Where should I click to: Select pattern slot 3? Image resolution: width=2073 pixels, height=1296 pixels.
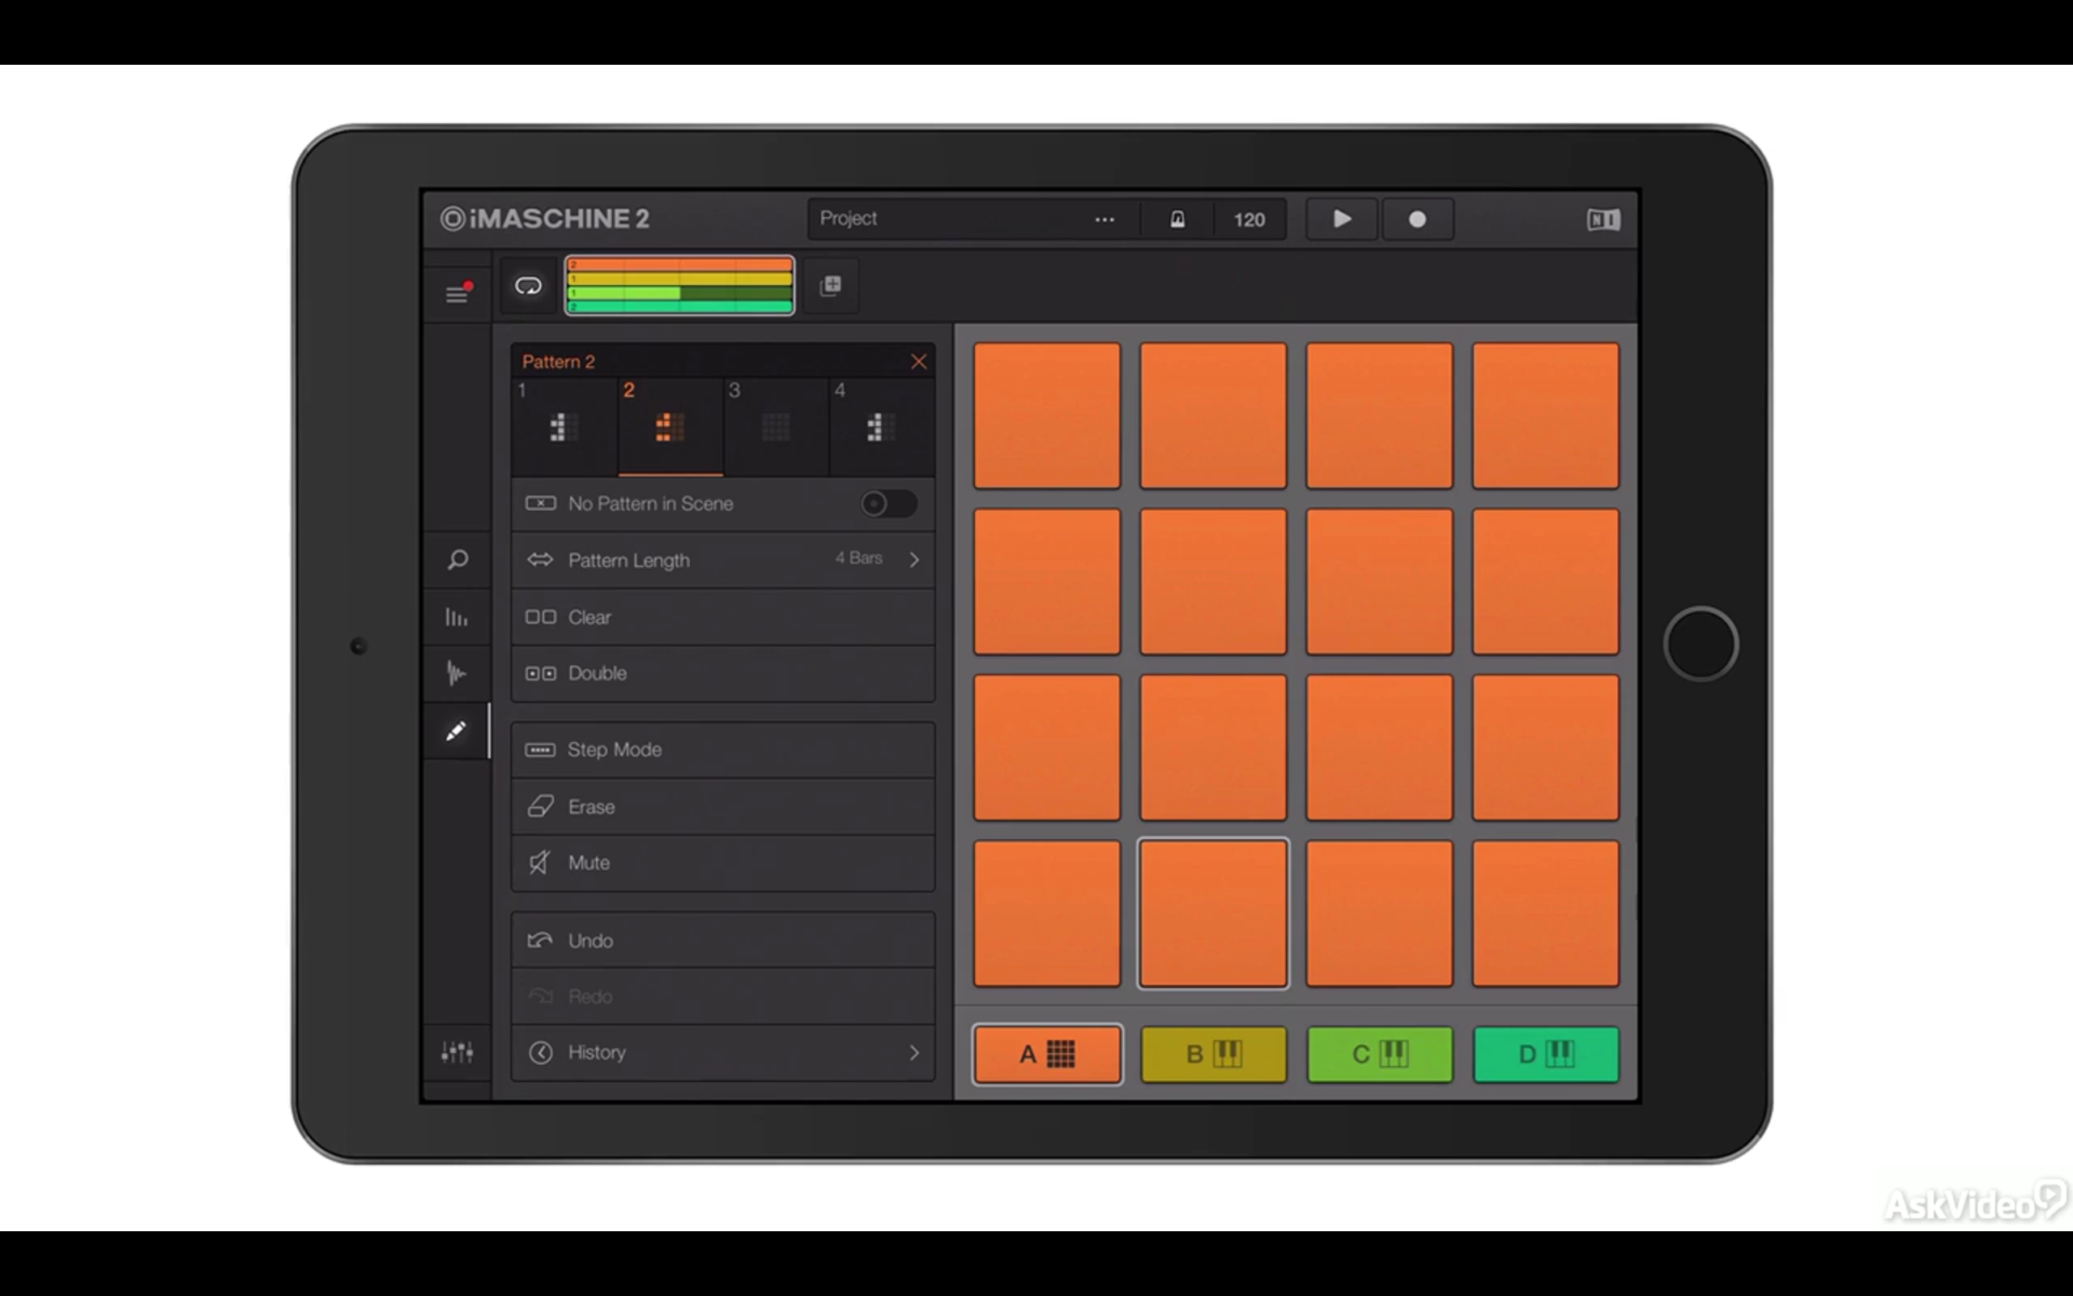click(775, 427)
